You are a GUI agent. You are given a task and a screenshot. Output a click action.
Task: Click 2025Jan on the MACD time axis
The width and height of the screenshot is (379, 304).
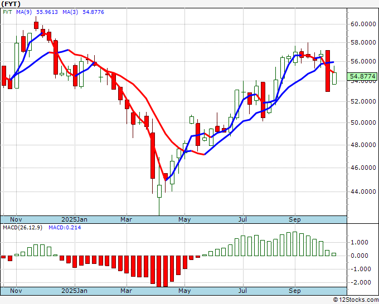tap(75, 291)
